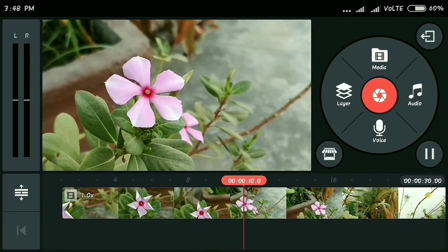The height and width of the screenshot is (252, 448).
Task: Open the Audio browser
Action: click(415, 95)
